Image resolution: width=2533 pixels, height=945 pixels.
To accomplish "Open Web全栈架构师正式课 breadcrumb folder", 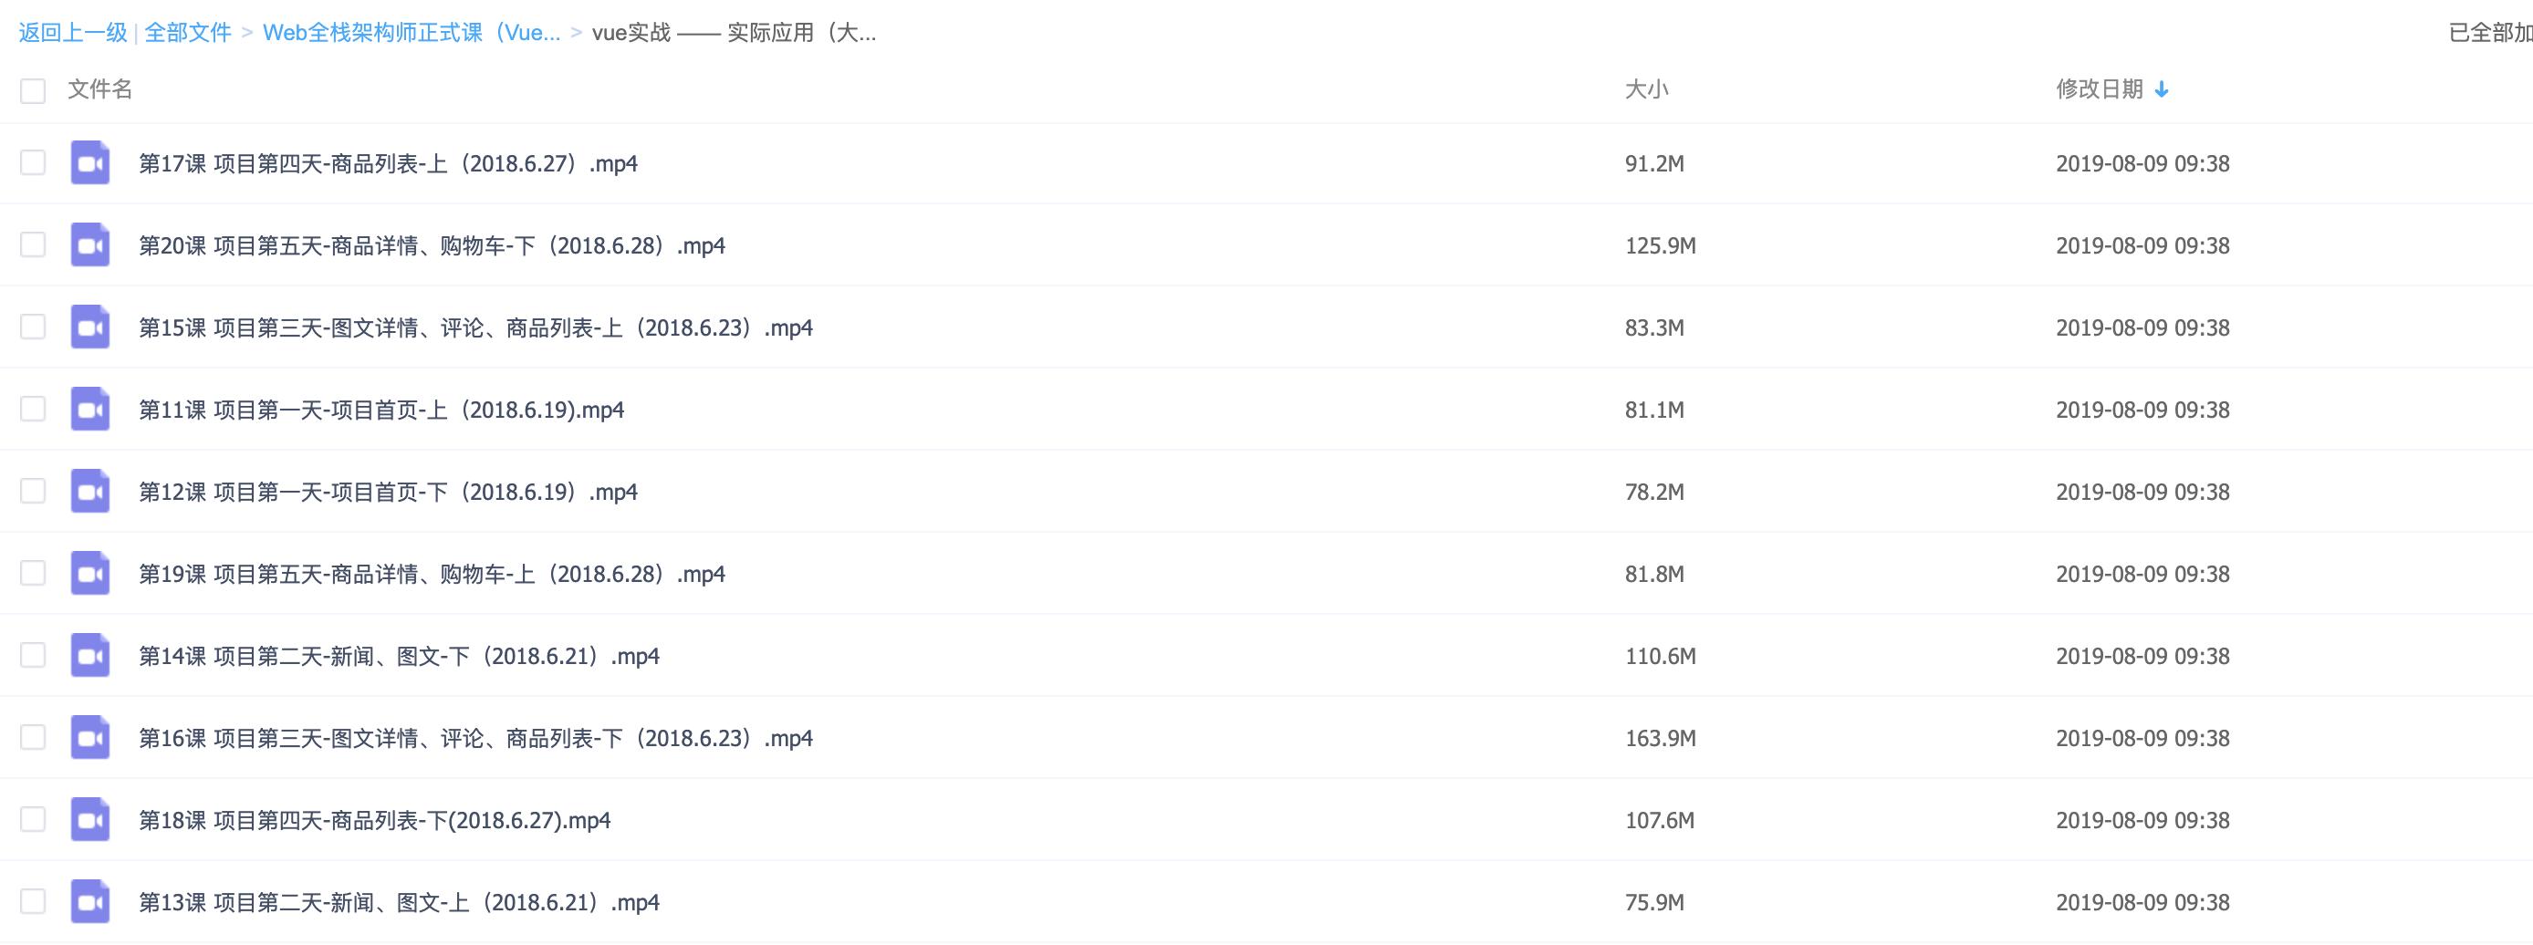I will click(411, 33).
